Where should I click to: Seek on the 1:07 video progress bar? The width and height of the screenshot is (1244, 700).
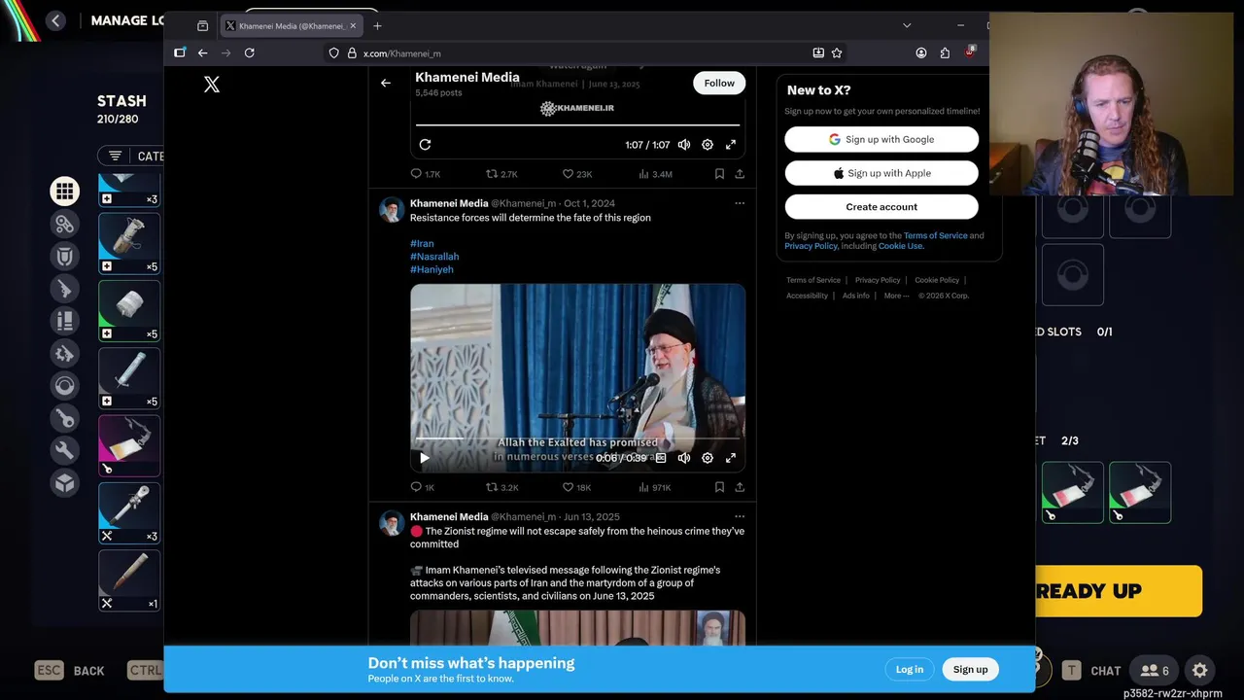tap(578, 125)
